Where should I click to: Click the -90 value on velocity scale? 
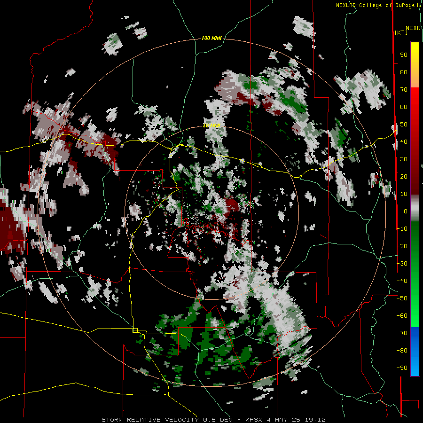402,368
